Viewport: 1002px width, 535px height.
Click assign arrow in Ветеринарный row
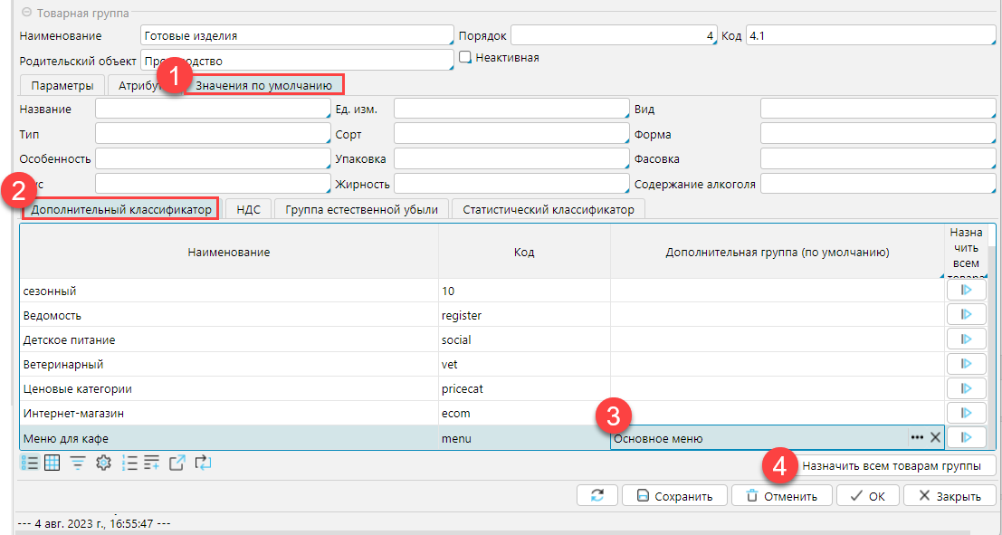click(x=966, y=364)
